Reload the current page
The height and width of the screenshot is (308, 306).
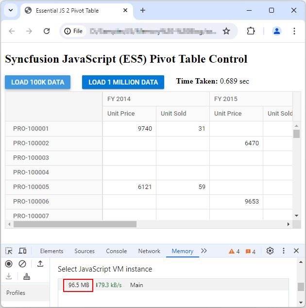47,31
